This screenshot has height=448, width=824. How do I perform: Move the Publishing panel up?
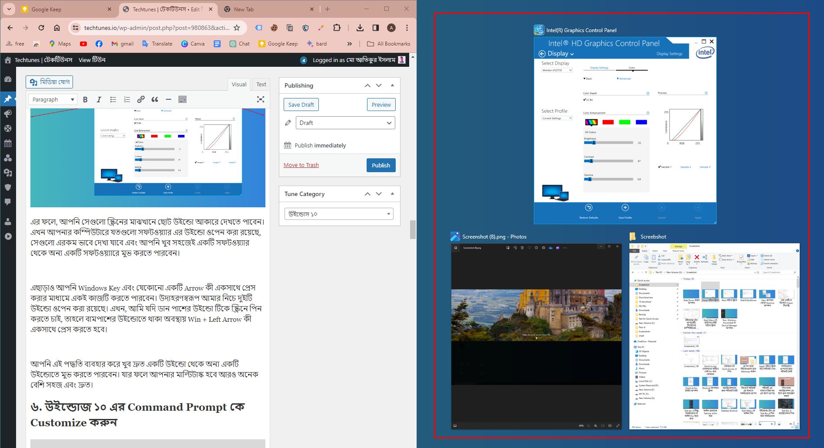367,85
